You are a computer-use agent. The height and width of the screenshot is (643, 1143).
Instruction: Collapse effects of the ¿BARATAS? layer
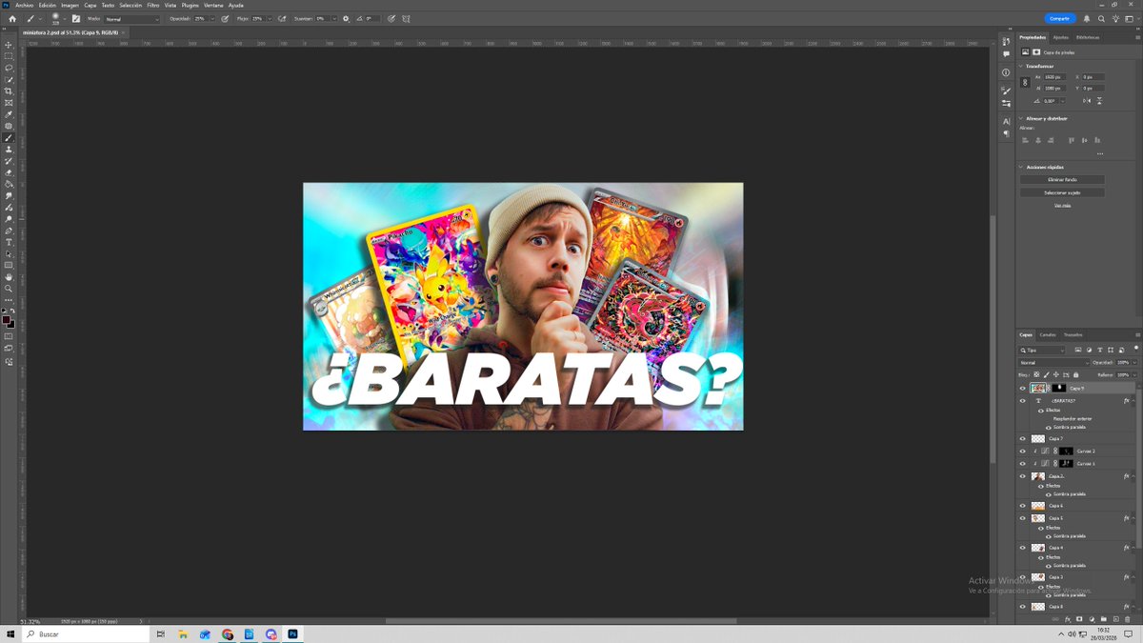(1133, 401)
